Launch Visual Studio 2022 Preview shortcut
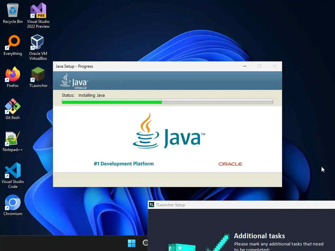This screenshot has height=251, width=335. click(x=38, y=15)
